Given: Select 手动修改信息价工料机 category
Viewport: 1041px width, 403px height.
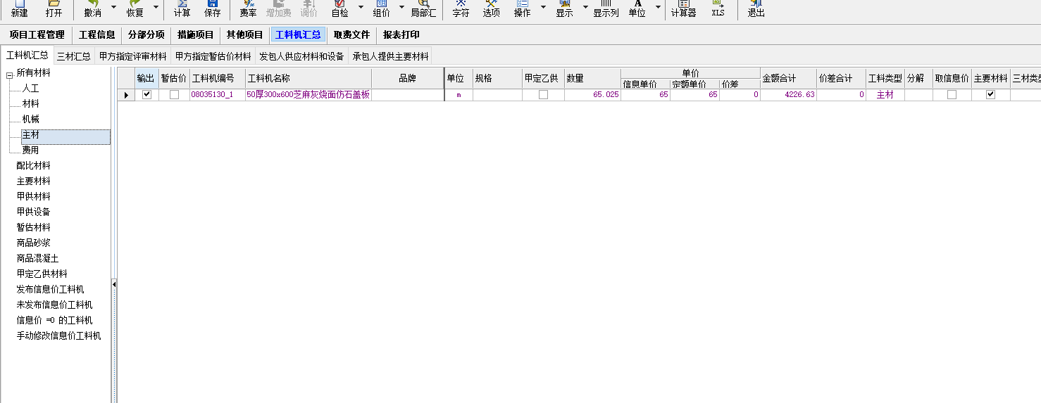Looking at the screenshot, I should point(58,336).
